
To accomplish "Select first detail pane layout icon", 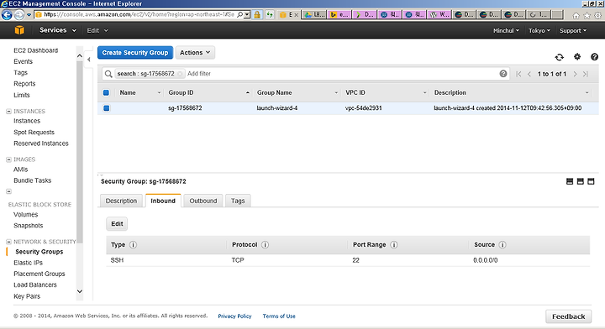I will coord(570,181).
